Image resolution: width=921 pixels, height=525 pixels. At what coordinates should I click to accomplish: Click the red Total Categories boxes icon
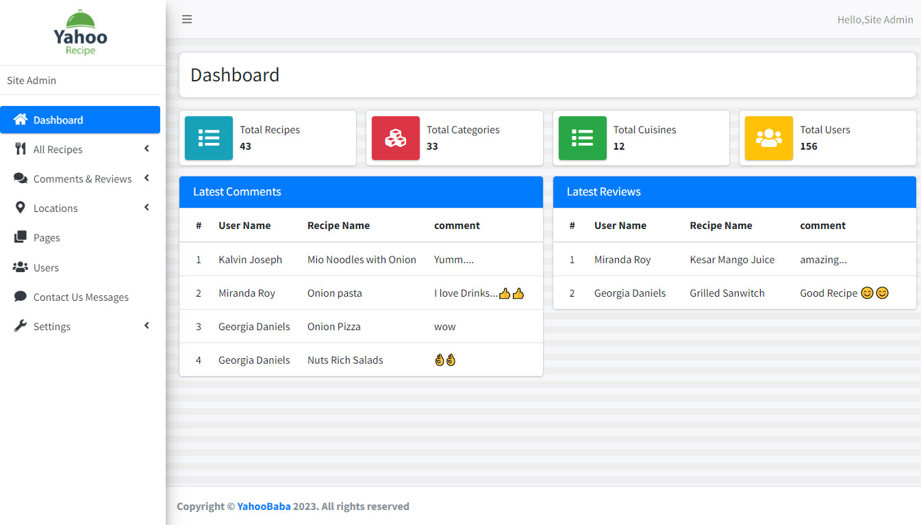coord(395,138)
